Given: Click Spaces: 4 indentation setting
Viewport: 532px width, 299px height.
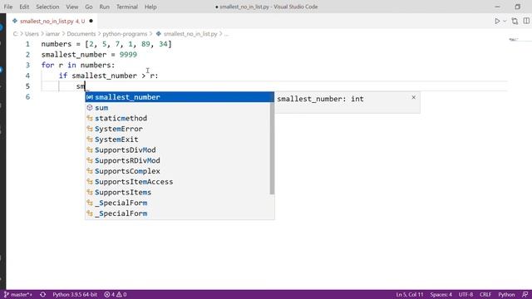Looking at the screenshot, I should click(x=441, y=295).
